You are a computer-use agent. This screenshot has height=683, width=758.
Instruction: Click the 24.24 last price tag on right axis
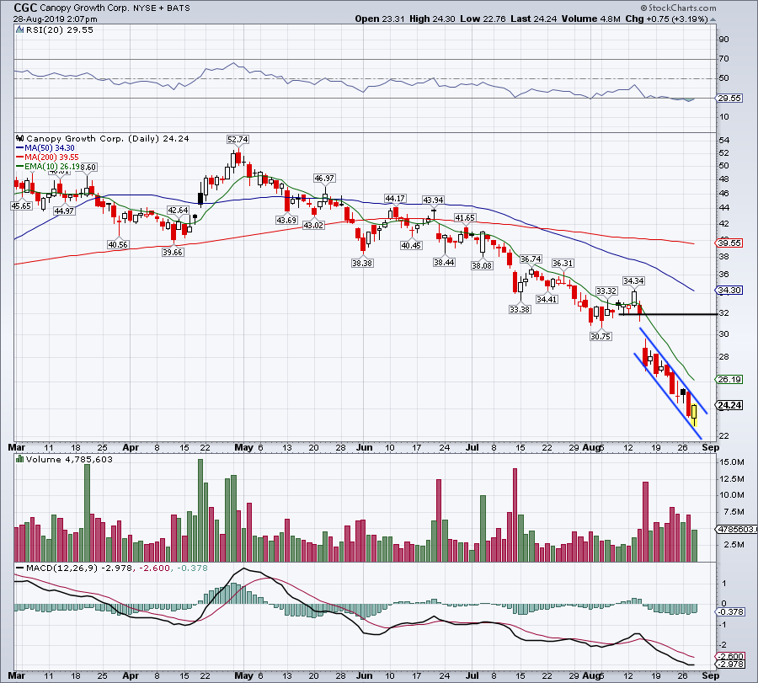click(729, 405)
